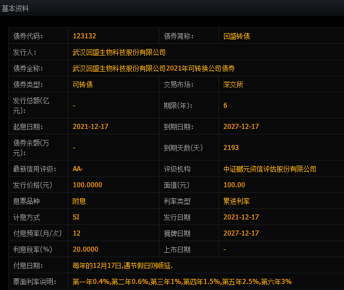Click the 发行价格(元) label

click(x=32, y=185)
